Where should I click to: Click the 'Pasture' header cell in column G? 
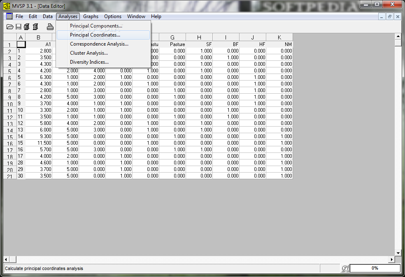[x=172, y=44]
